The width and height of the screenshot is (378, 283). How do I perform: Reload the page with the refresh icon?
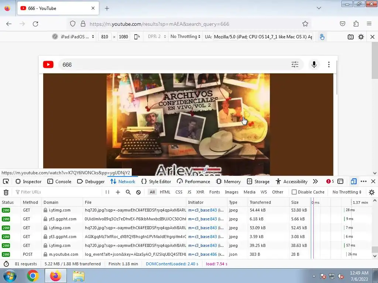coord(35,24)
